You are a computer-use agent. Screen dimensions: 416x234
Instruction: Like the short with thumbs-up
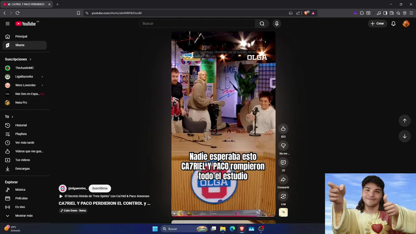pos(283,129)
